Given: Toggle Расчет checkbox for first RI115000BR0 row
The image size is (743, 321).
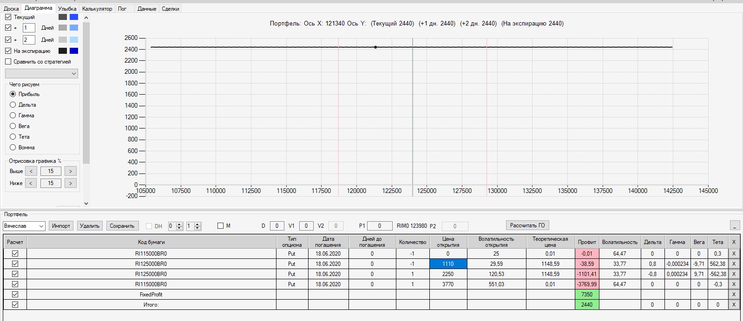Looking at the screenshot, I should coord(15,253).
